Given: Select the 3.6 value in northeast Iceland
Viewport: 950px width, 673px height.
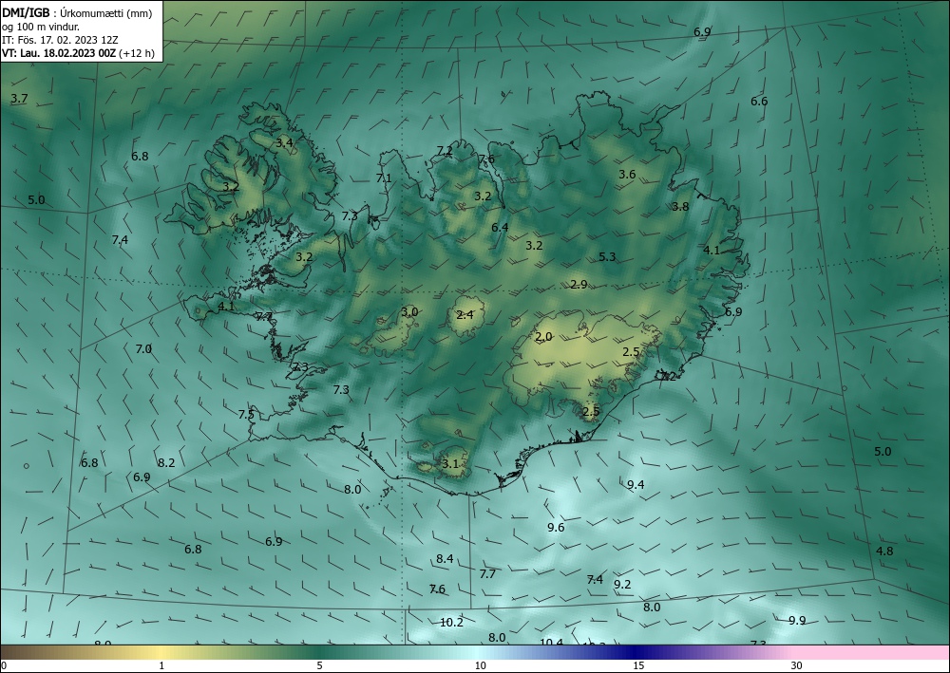Looking at the screenshot, I should (627, 175).
